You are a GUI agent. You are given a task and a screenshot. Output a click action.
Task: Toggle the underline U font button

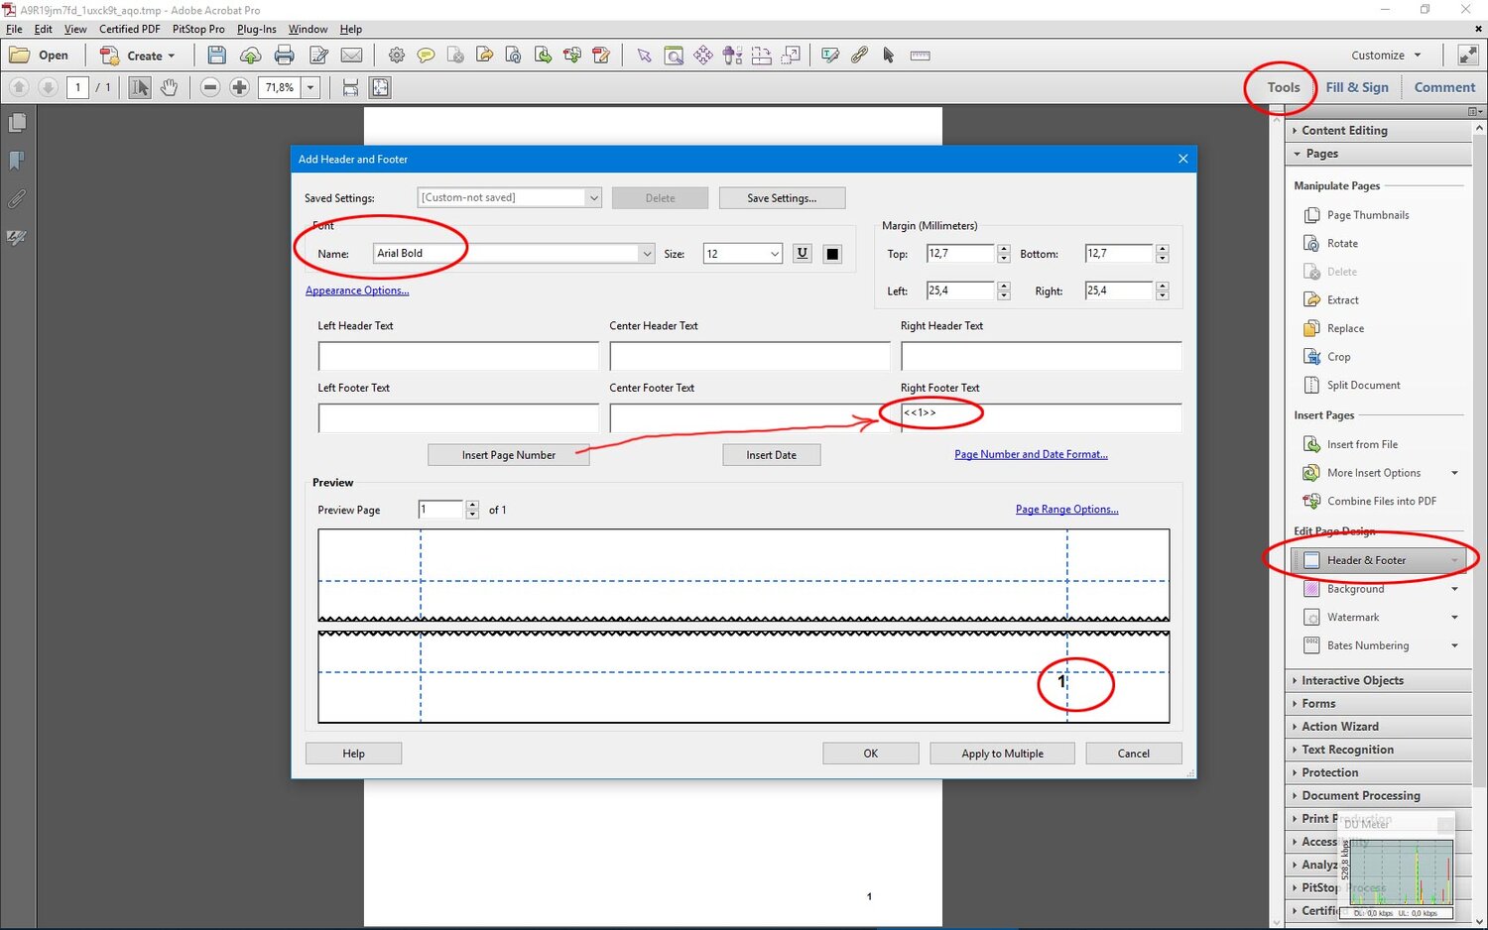(x=802, y=254)
